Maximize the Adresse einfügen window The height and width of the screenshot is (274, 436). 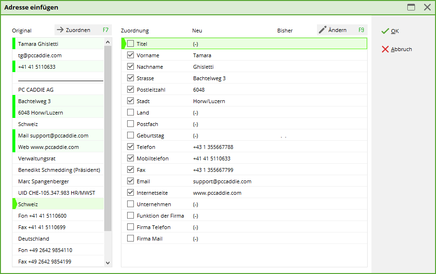(x=411, y=7)
